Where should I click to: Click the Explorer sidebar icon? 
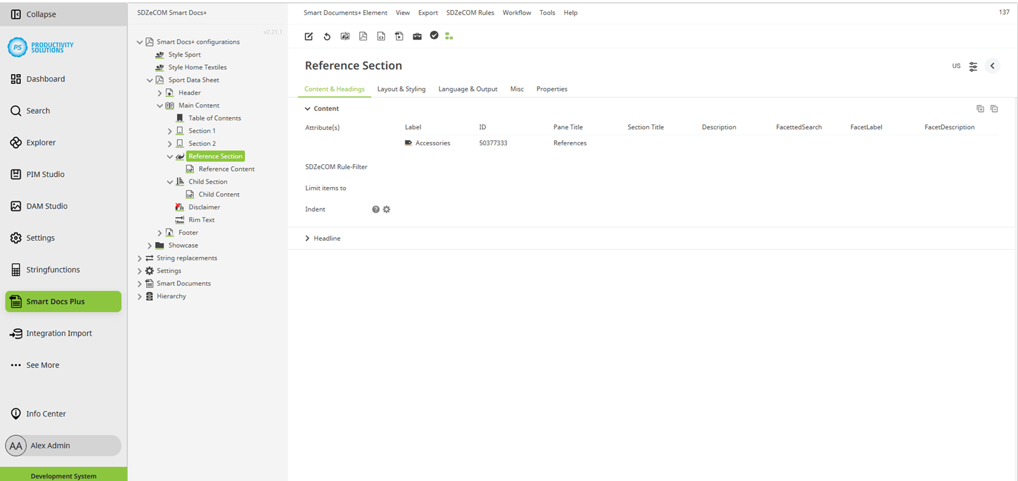[x=16, y=143]
